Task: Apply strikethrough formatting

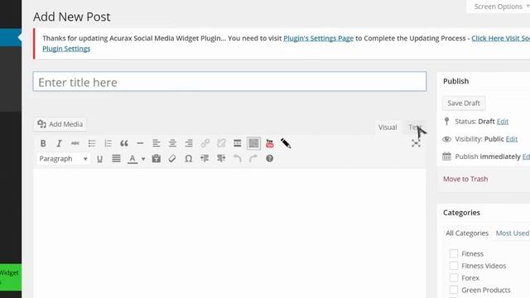Action: click(x=75, y=143)
